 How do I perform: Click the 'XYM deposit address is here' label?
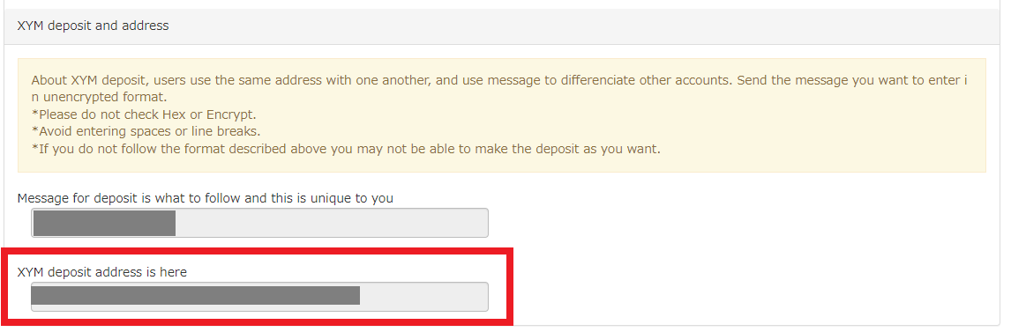pos(101,272)
